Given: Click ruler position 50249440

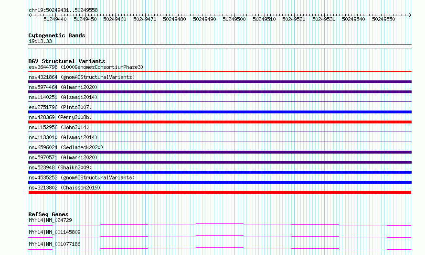Looking at the screenshot, I should 55,19.
